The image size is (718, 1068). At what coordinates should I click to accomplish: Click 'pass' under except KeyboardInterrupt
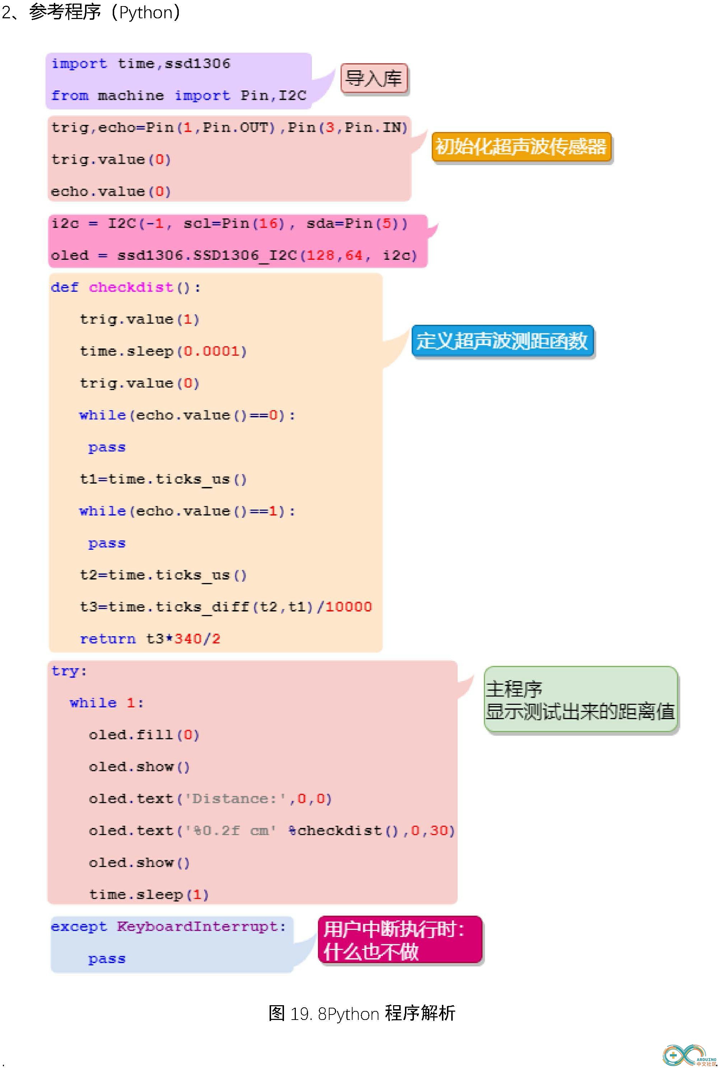pos(107,959)
